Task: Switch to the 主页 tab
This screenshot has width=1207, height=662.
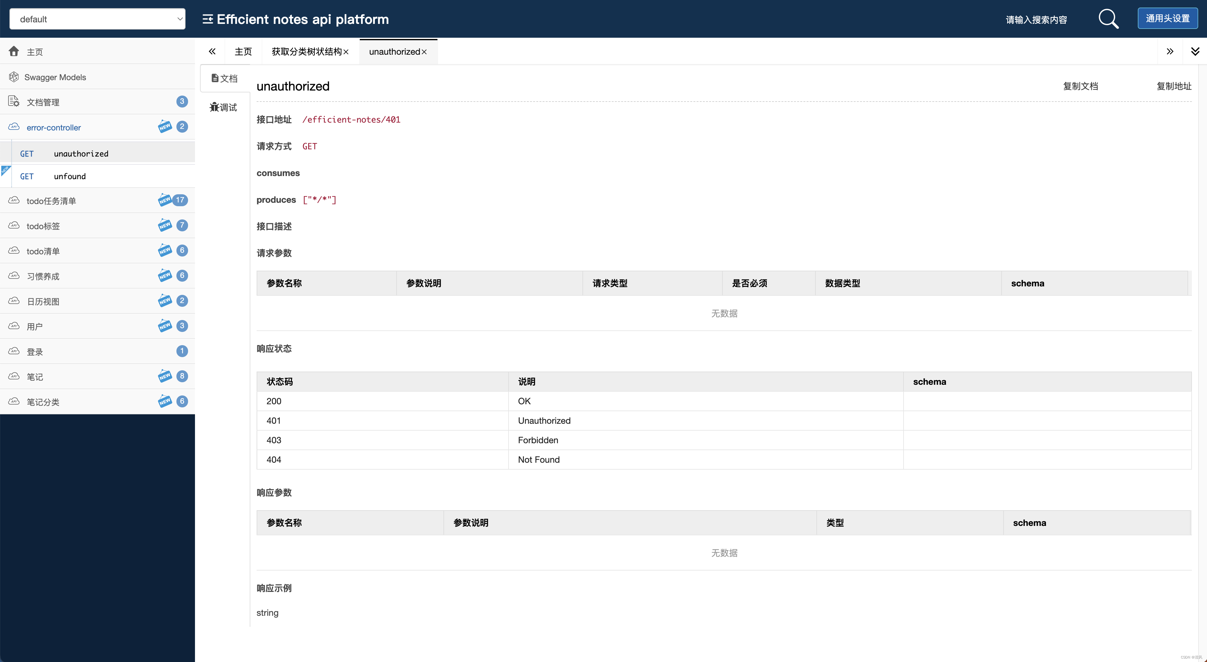Action: point(243,52)
